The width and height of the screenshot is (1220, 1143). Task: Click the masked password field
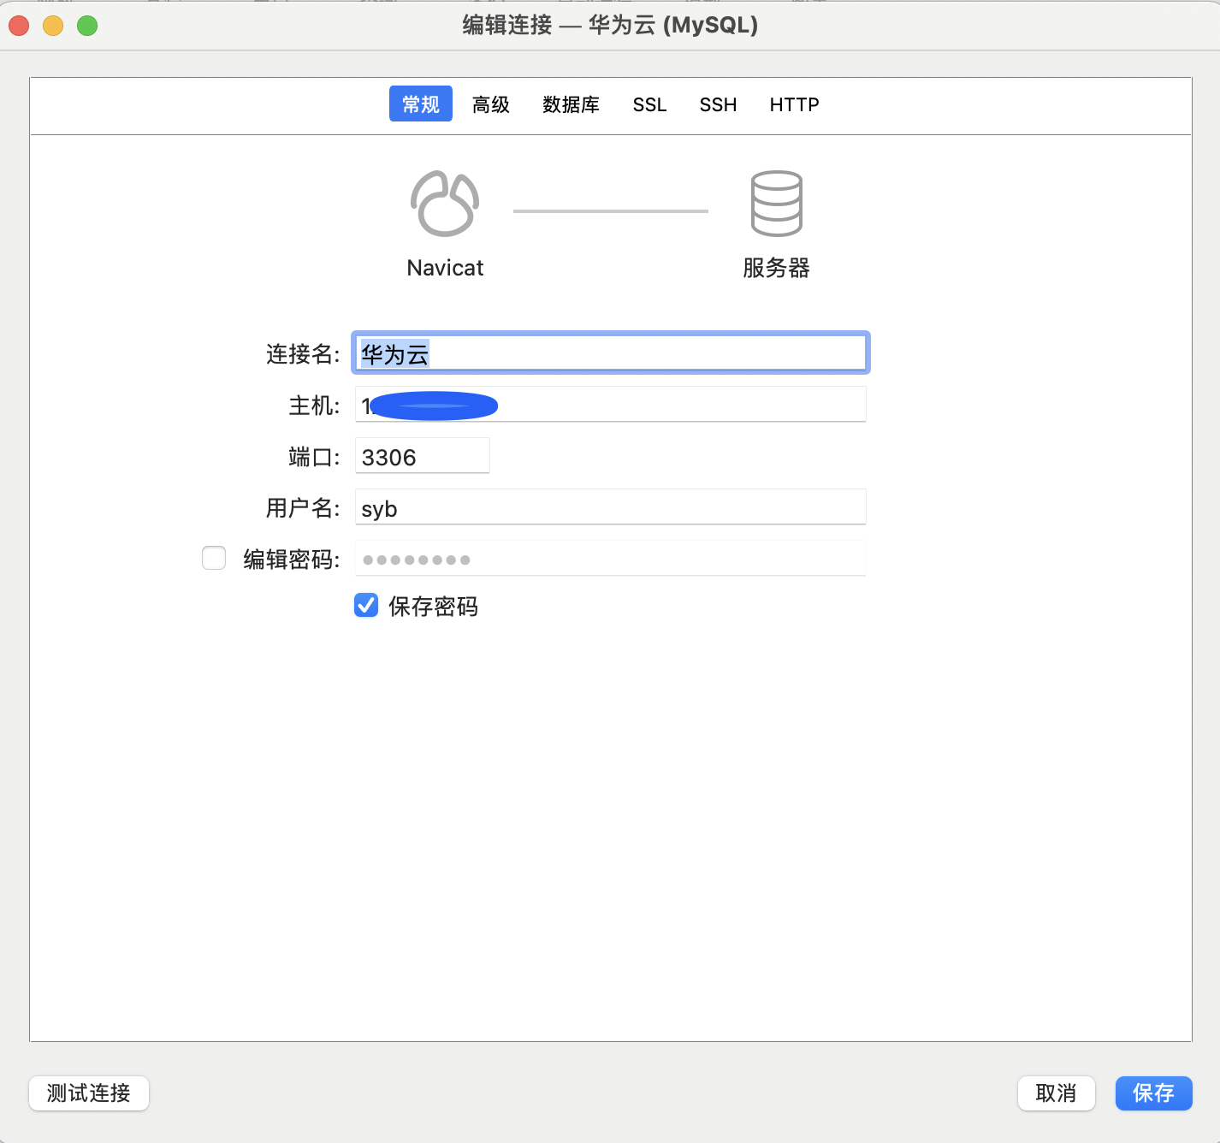(x=609, y=558)
